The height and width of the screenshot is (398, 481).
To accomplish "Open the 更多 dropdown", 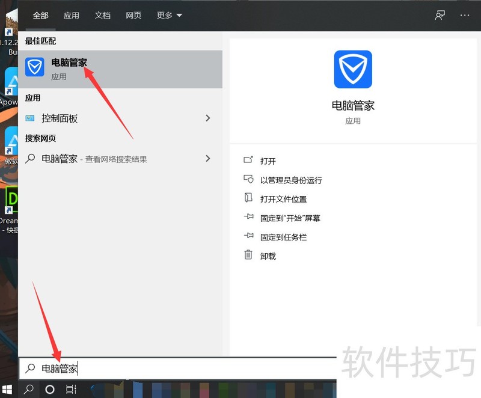I will (x=170, y=16).
